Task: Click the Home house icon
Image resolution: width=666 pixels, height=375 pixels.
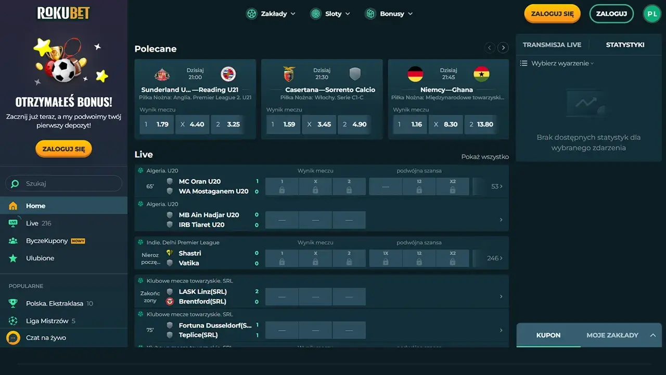Action: pos(14,206)
